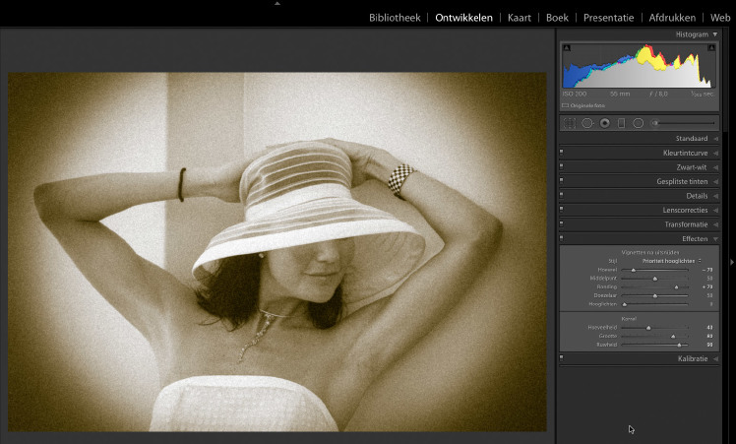Click the Hoeveel vignette slider handle
The height and width of the screenshot is (444, 736).
coord(634,270)
